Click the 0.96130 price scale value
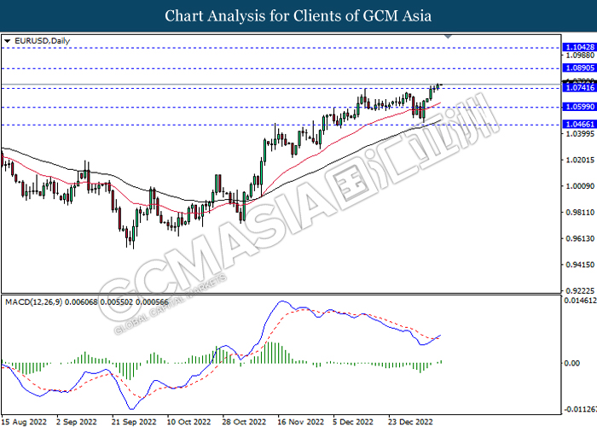Viewport: 597px width, 427px height. click(x=580, y=238)
